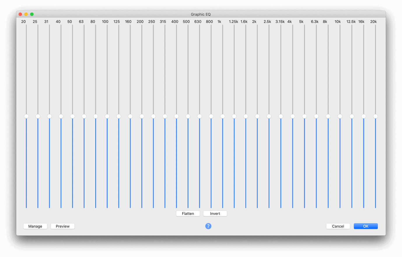
Task: Select the 20k frequency slider handle
Action: [x=375, y=116]
